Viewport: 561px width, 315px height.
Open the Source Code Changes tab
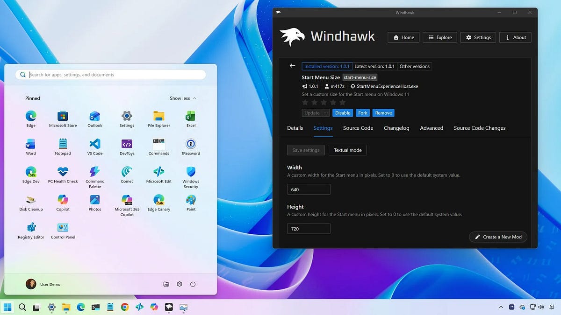coord(480,128)
